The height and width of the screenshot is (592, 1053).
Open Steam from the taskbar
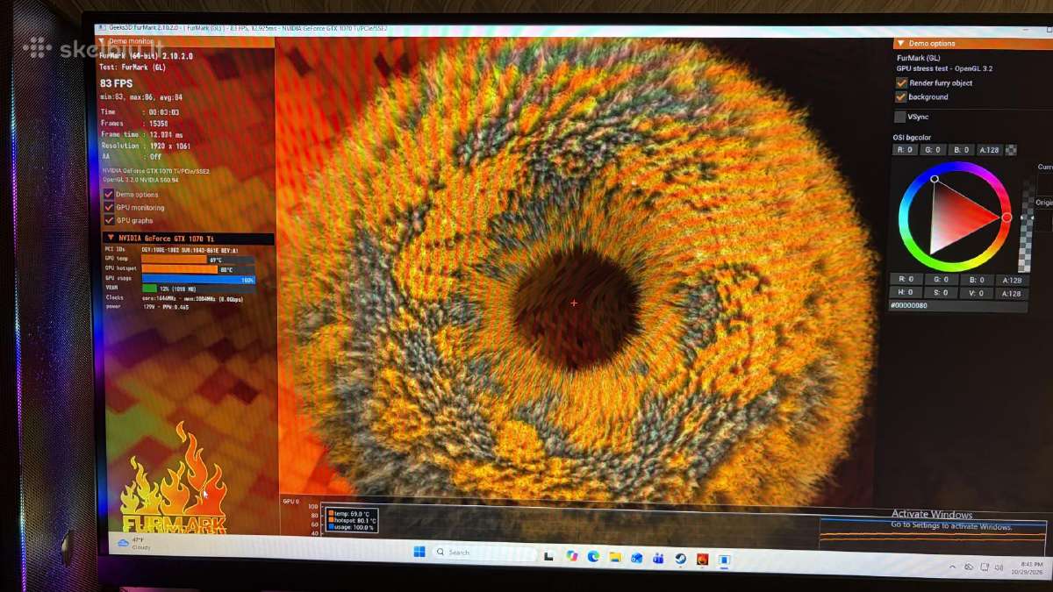pos(680,559)
